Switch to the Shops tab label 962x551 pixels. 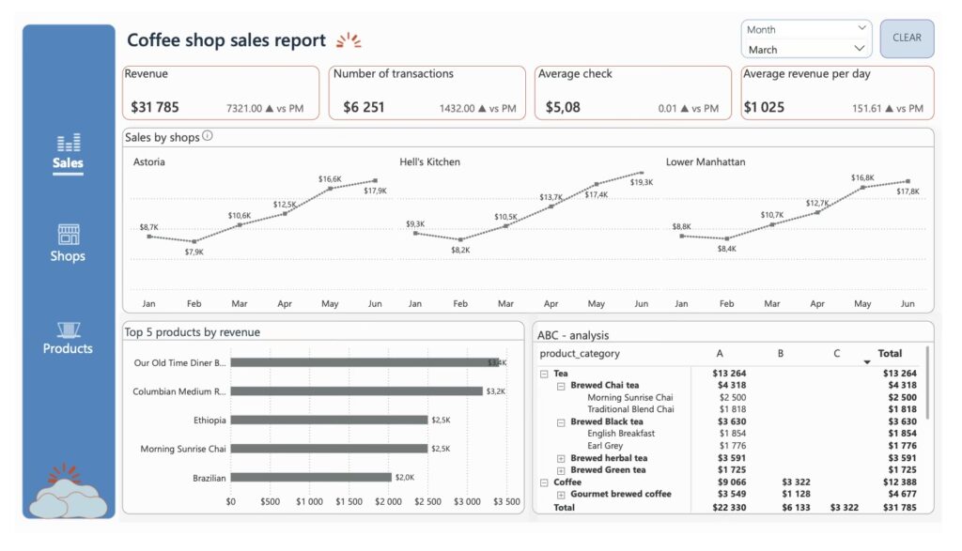(68, 256)
